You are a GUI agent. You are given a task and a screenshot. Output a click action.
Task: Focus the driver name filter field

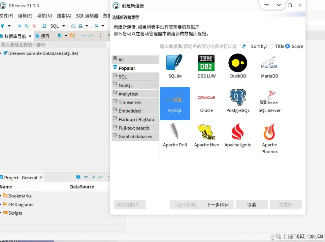point(198,46)
